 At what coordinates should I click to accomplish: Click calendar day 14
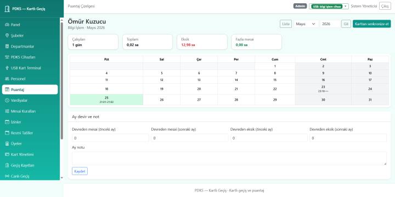point(236,80)
